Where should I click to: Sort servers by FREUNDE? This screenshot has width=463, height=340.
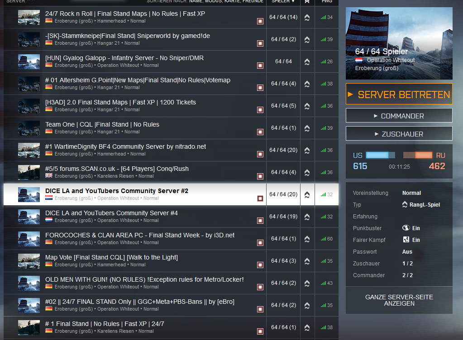click(x=253, y=1)
